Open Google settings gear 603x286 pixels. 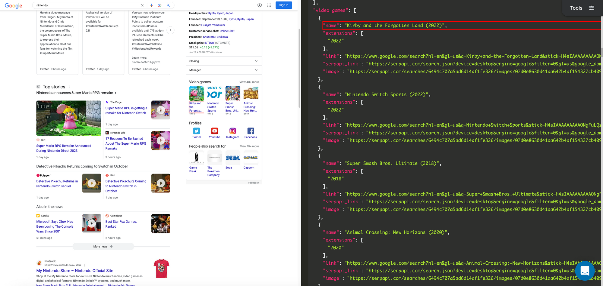[260, 5]
